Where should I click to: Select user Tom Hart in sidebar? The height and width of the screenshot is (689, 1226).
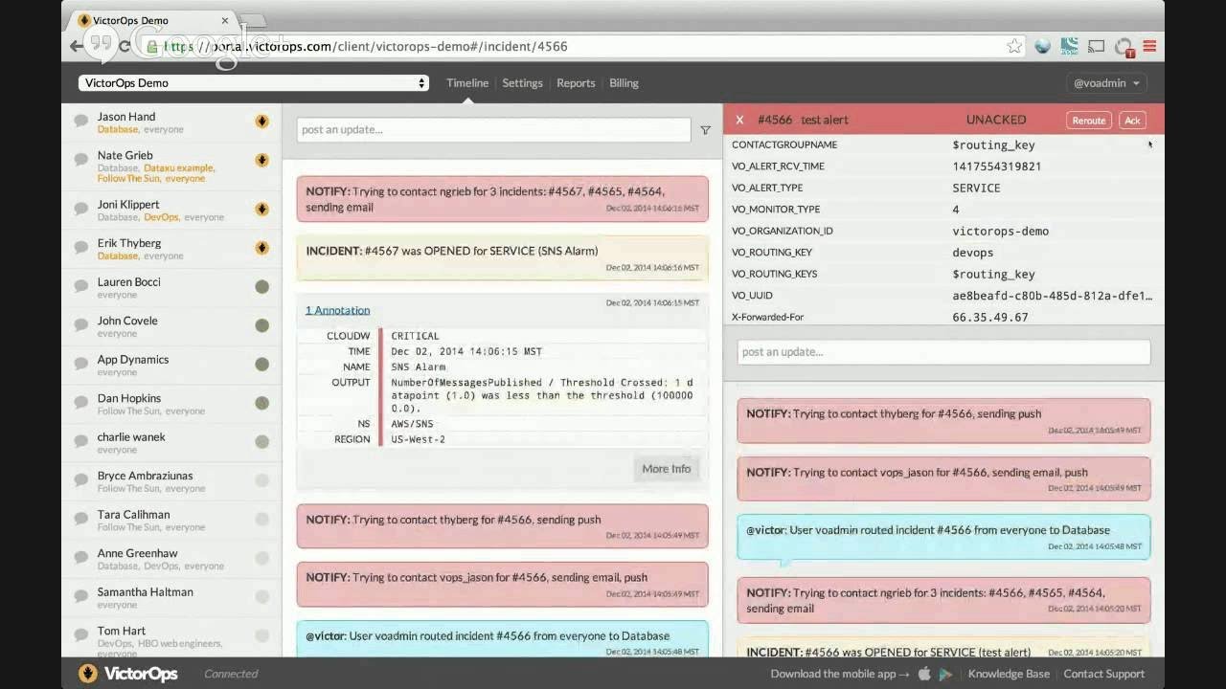click(x=122, y=631)
